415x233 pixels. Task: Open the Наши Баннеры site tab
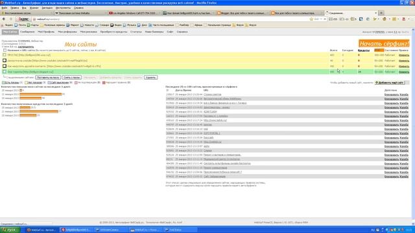click(x=154, y=32)
